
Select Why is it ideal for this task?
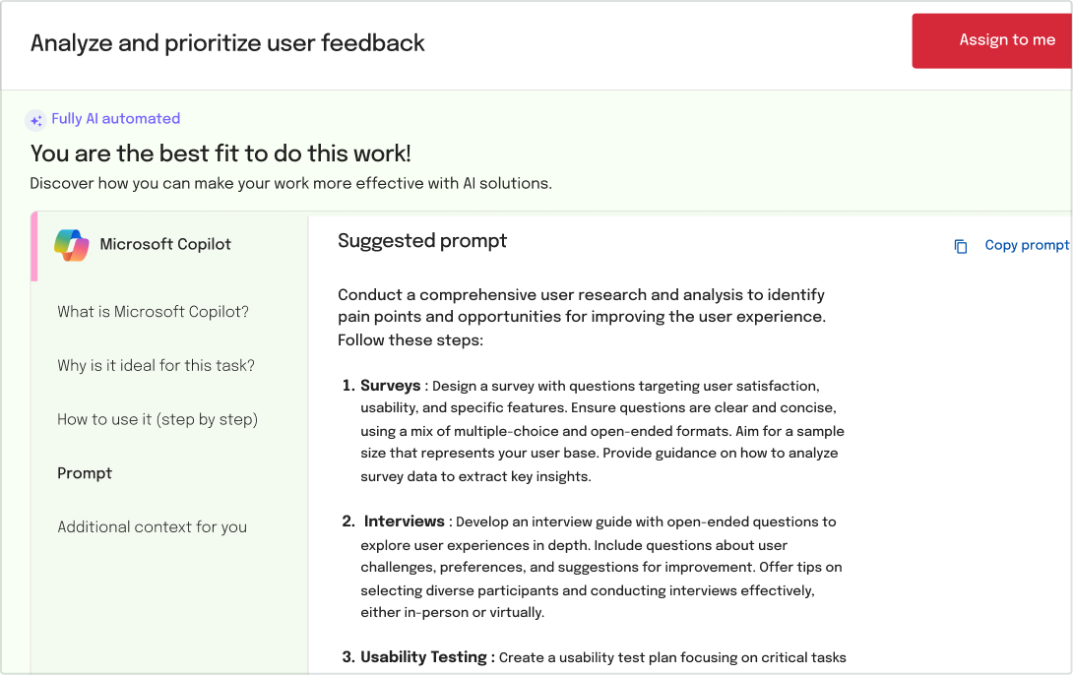point(156,366)
